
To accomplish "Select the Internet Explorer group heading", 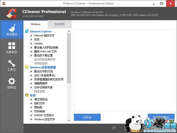I will pyautogui.click(x=41, y=31).
